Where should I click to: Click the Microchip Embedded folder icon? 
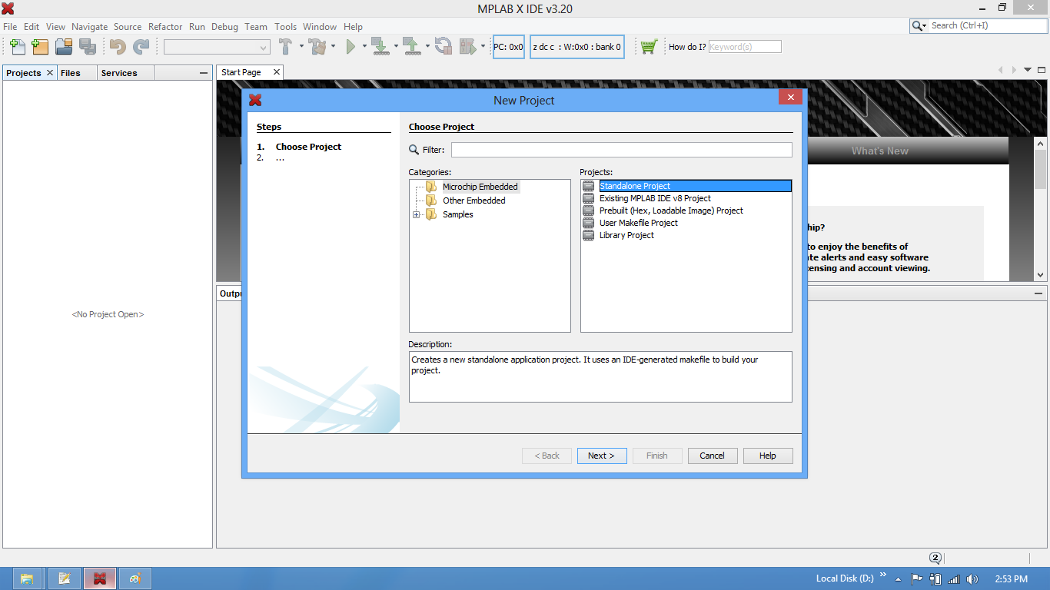pyautogui.click(x=431, y=187)
